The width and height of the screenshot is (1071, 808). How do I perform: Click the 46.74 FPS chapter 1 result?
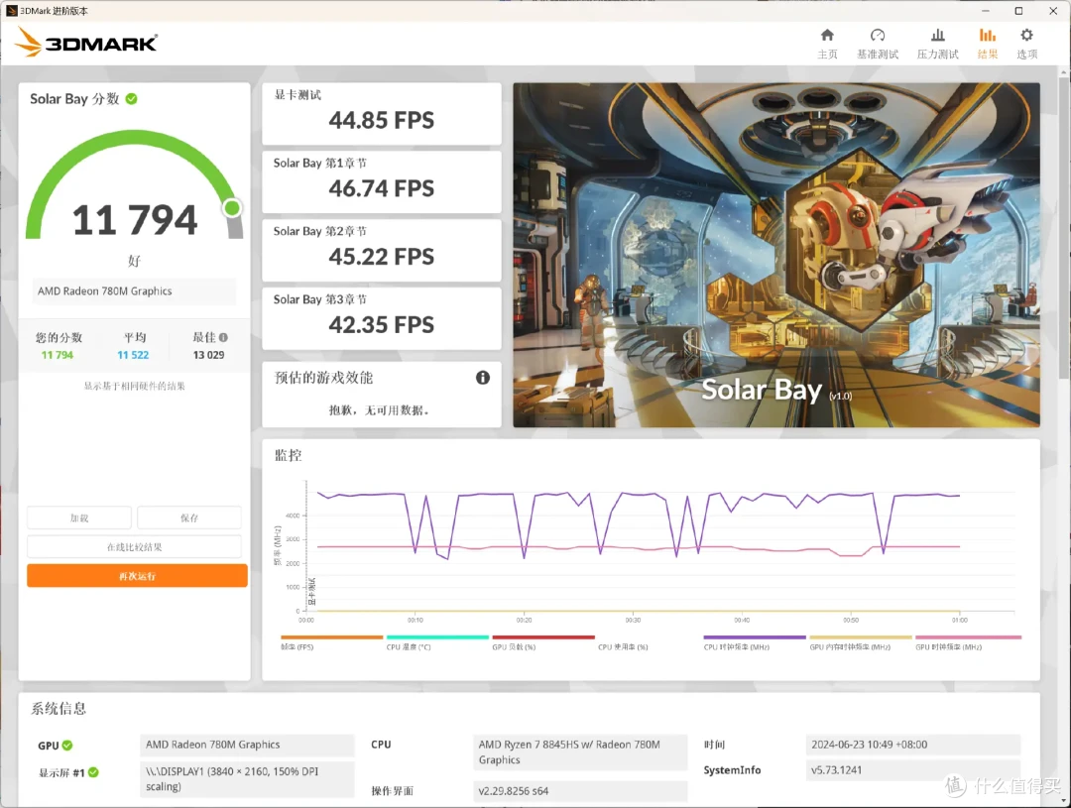tap(381, 188)
